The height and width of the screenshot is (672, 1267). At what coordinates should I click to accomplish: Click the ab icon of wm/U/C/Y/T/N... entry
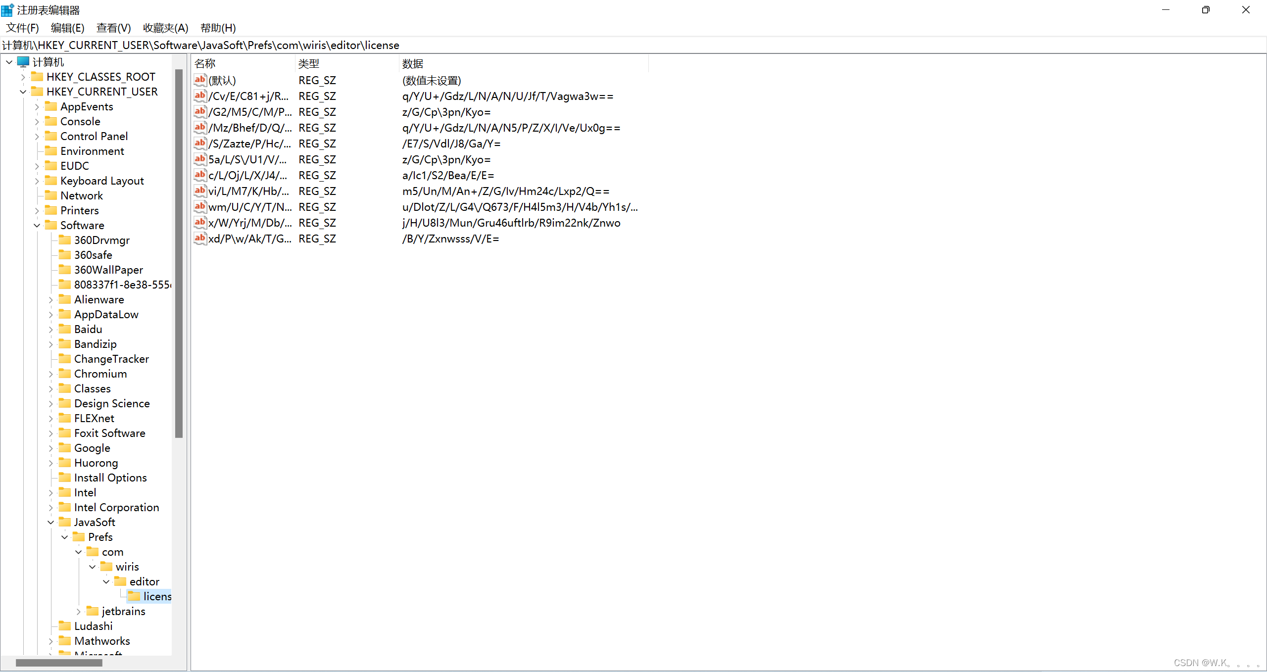coord(200,207)
